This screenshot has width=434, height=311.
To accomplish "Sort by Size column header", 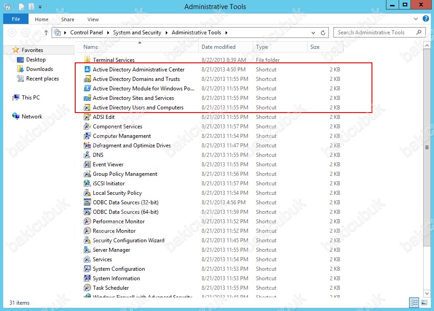I will [325, 47].
